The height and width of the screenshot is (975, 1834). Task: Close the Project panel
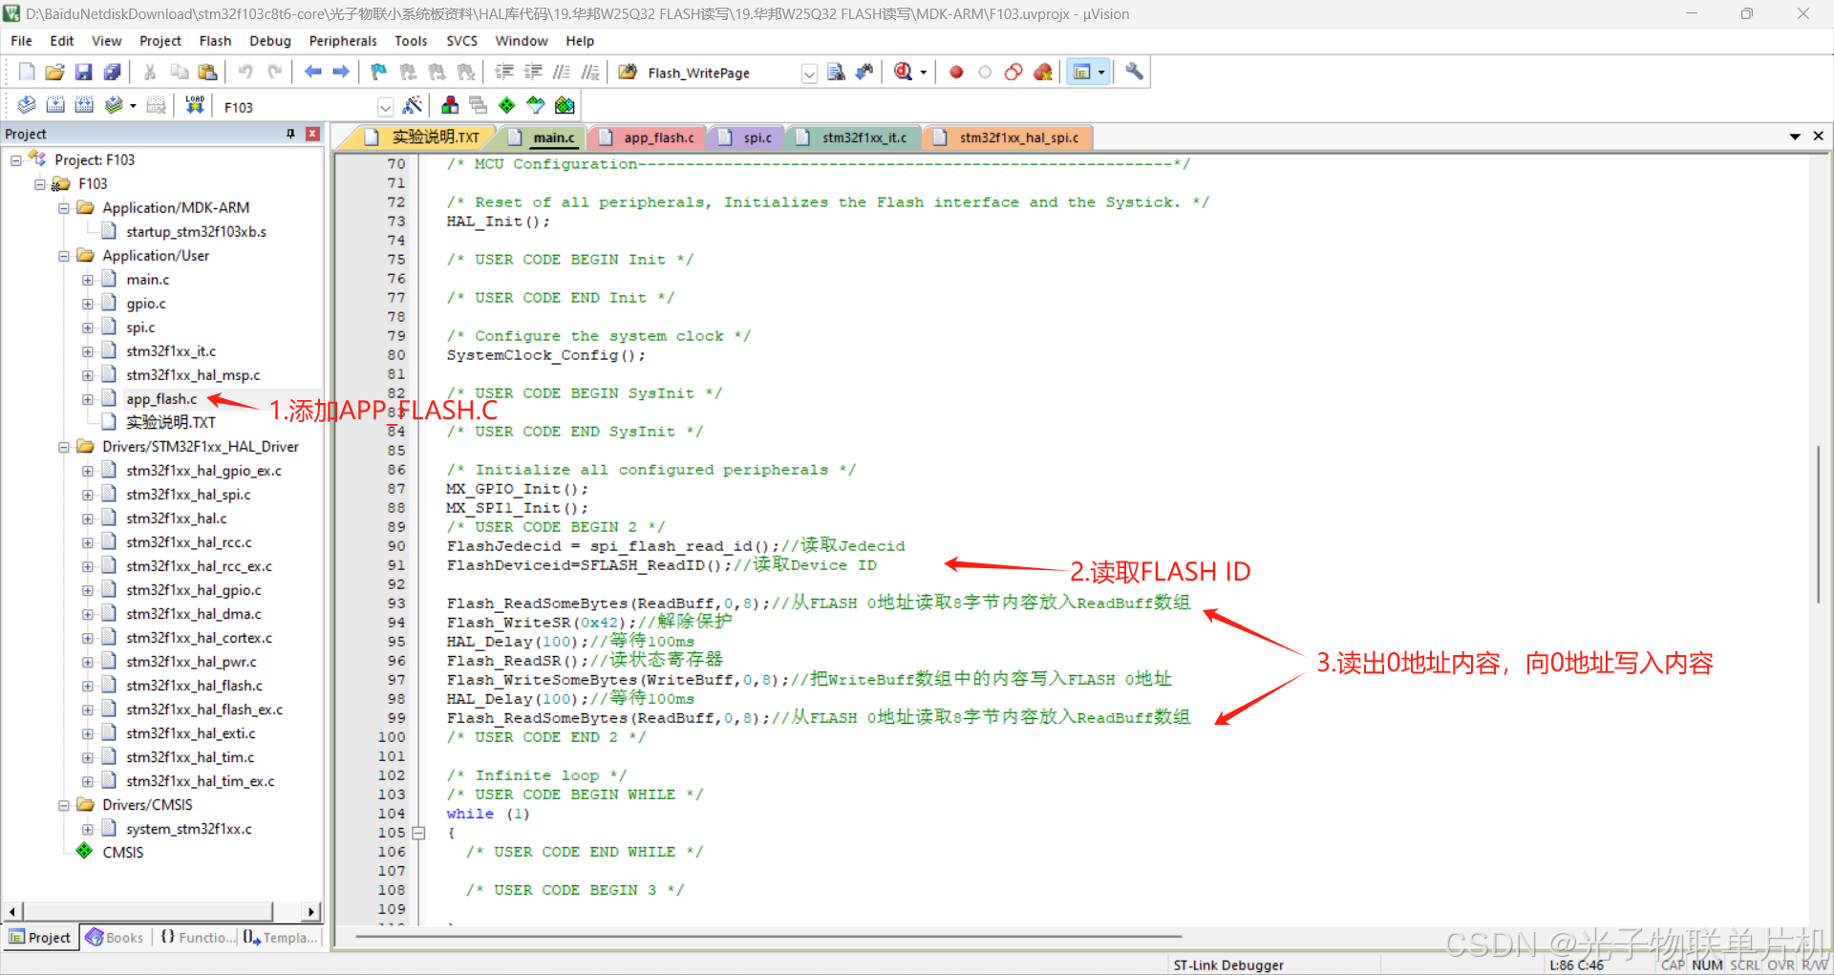pyautogui.click(x=312, y=134)
